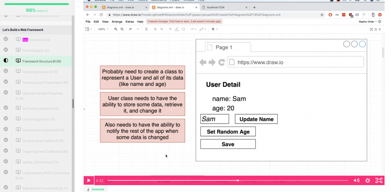Select the Set Random Age button shape
The width and height of the screenshot is (391, 192).
click(228, 132)
